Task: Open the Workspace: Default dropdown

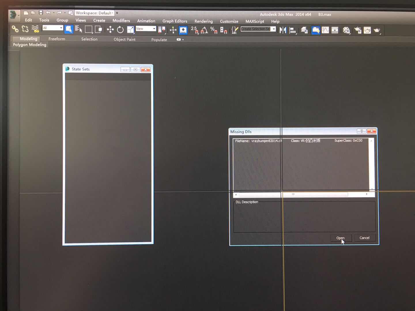Action: pos(95,13)
